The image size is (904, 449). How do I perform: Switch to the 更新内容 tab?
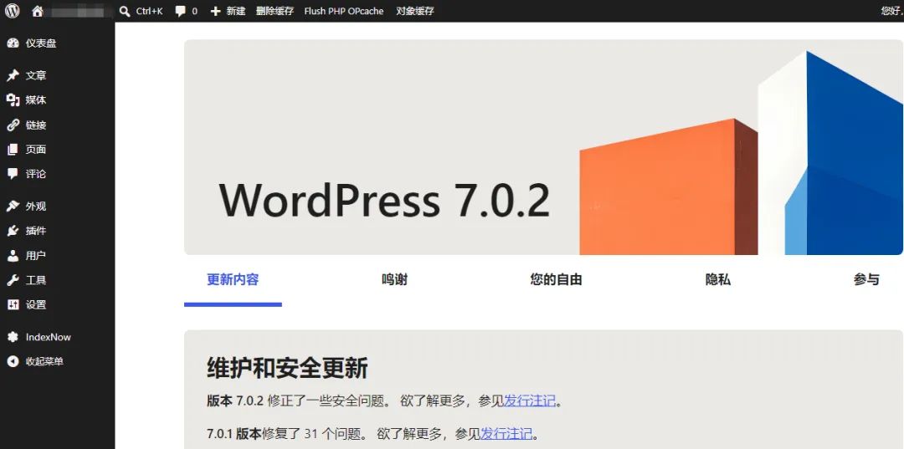click(233, 280)
